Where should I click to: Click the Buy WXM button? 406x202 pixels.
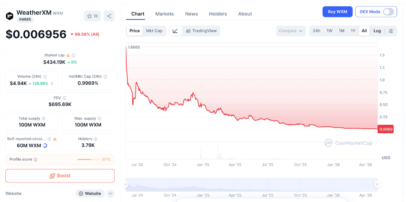(x=337, y=12)
